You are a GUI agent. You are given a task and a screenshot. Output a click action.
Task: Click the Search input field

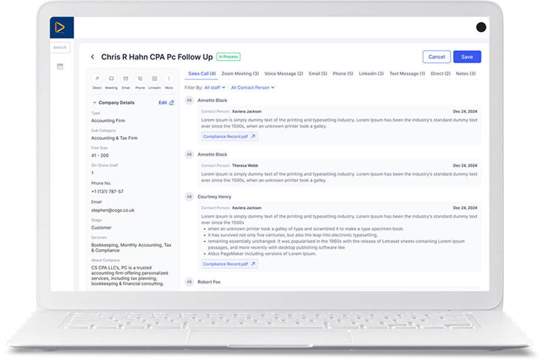point(60,48)
